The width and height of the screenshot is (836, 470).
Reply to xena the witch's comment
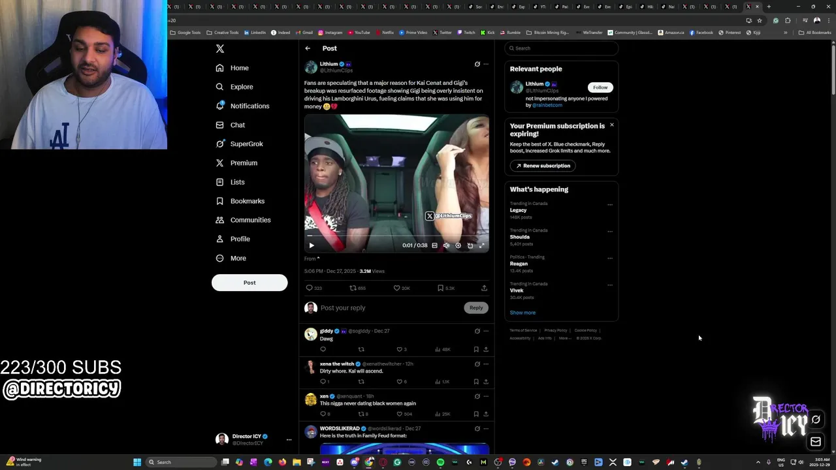pos(324,381)
